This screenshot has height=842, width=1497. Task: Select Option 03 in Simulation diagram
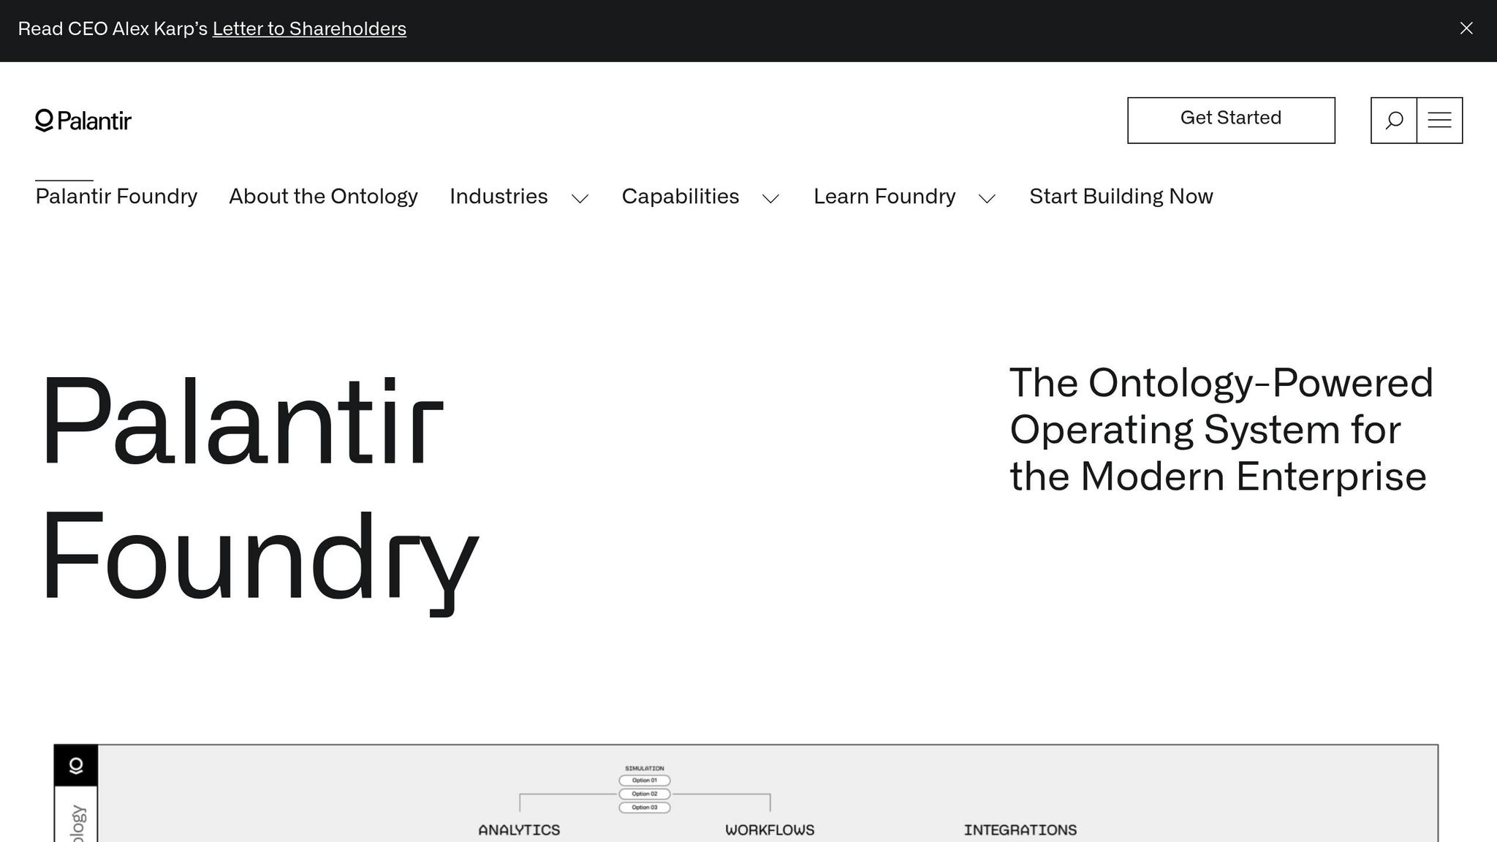(645, 808)
